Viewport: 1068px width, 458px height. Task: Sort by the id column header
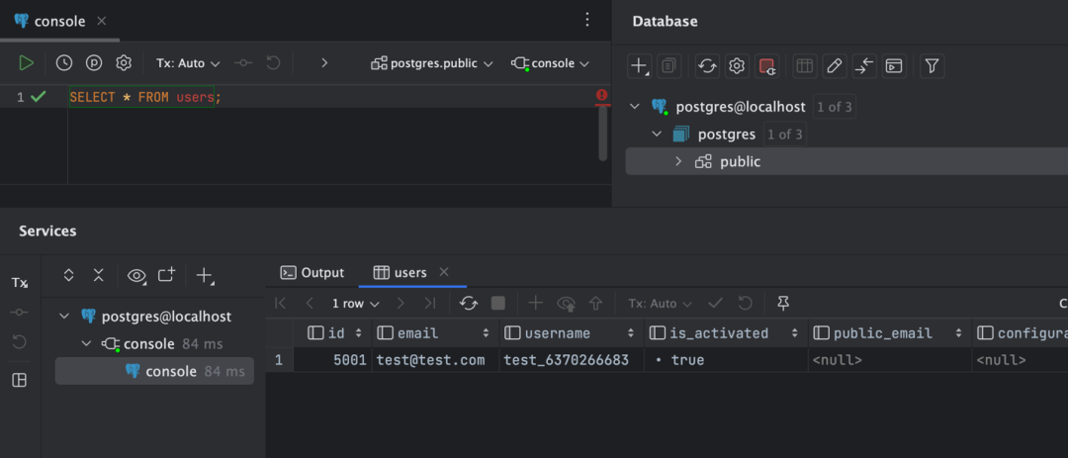pyautogui.click(x=334, y=333)
